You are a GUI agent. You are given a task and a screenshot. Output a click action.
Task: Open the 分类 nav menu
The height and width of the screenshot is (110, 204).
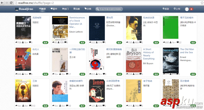(x=88, y=9)
